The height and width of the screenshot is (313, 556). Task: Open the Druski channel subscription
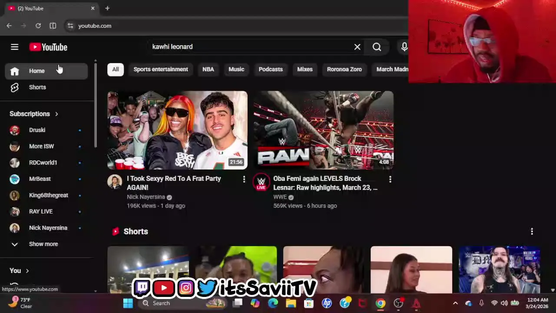pos(46,130)
